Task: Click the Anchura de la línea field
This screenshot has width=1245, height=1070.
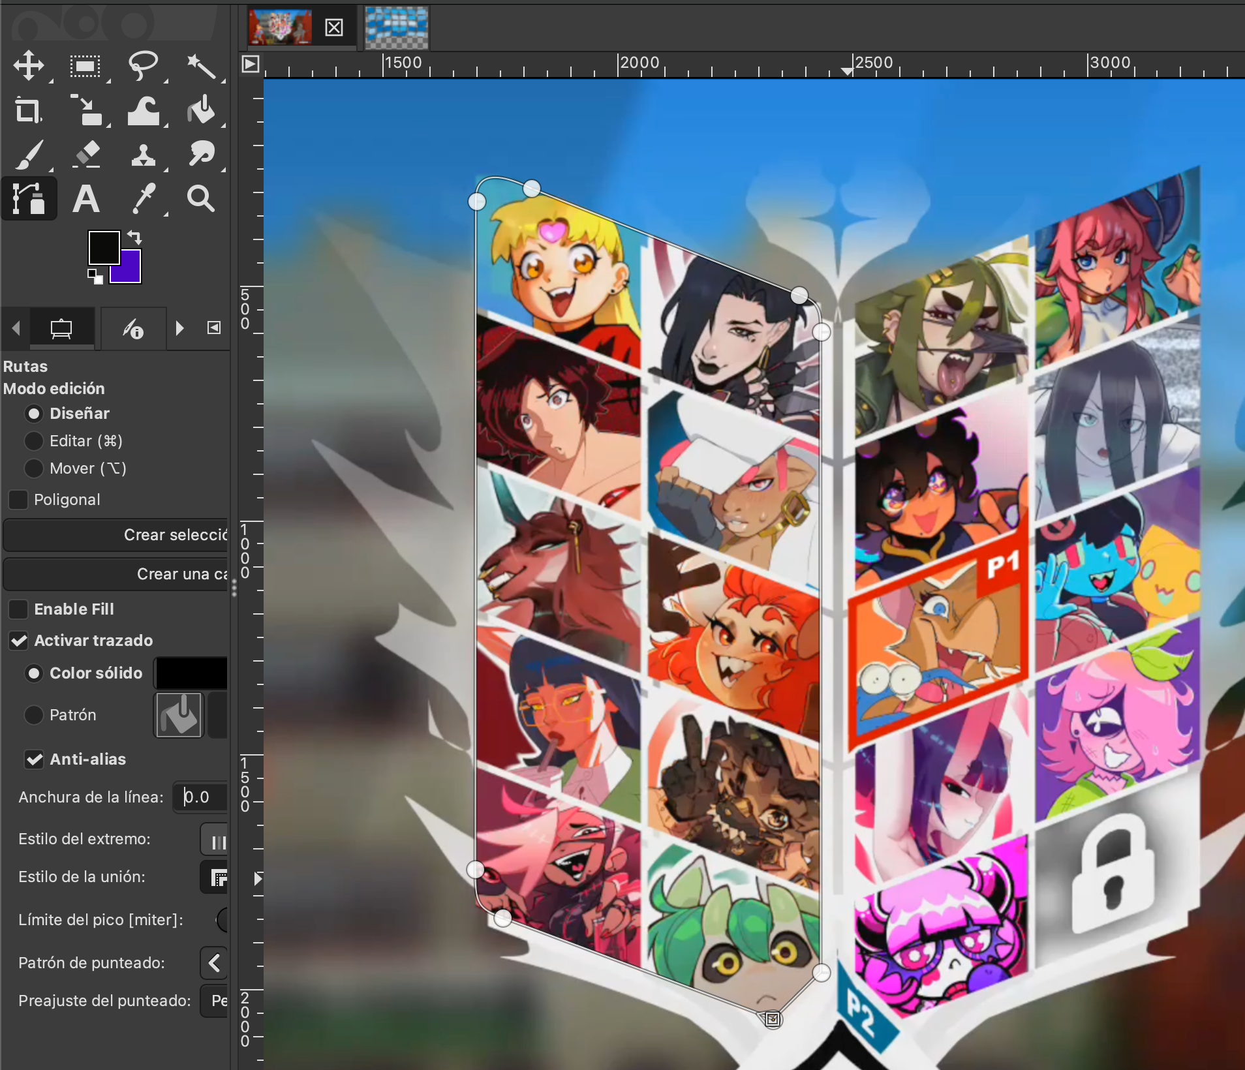Action: click(201, 797)
